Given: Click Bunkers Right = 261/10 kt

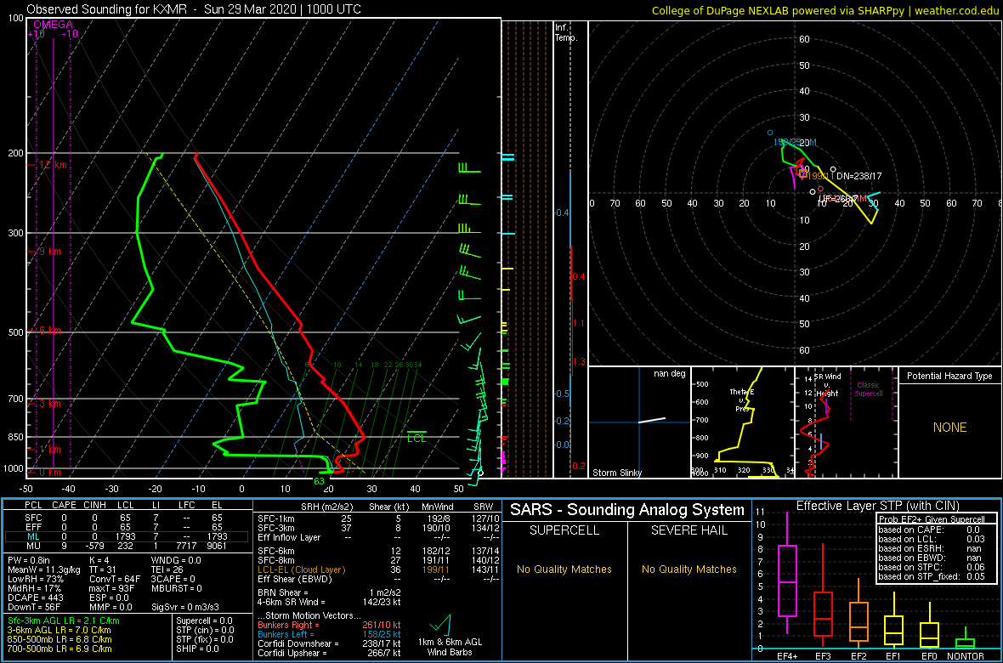Looking at the screenshot, I should coord(329,625).
